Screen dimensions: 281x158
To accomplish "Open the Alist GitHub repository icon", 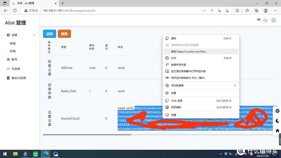I will 259,20.
